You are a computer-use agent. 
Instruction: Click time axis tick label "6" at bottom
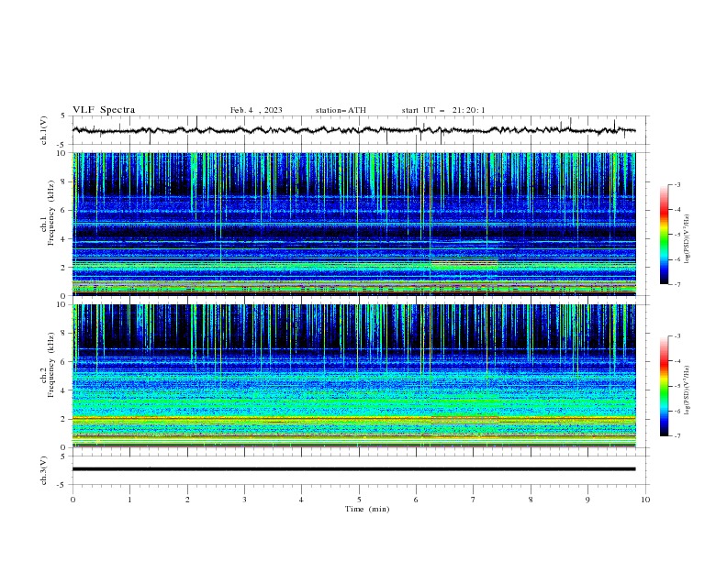click(416, 500)
